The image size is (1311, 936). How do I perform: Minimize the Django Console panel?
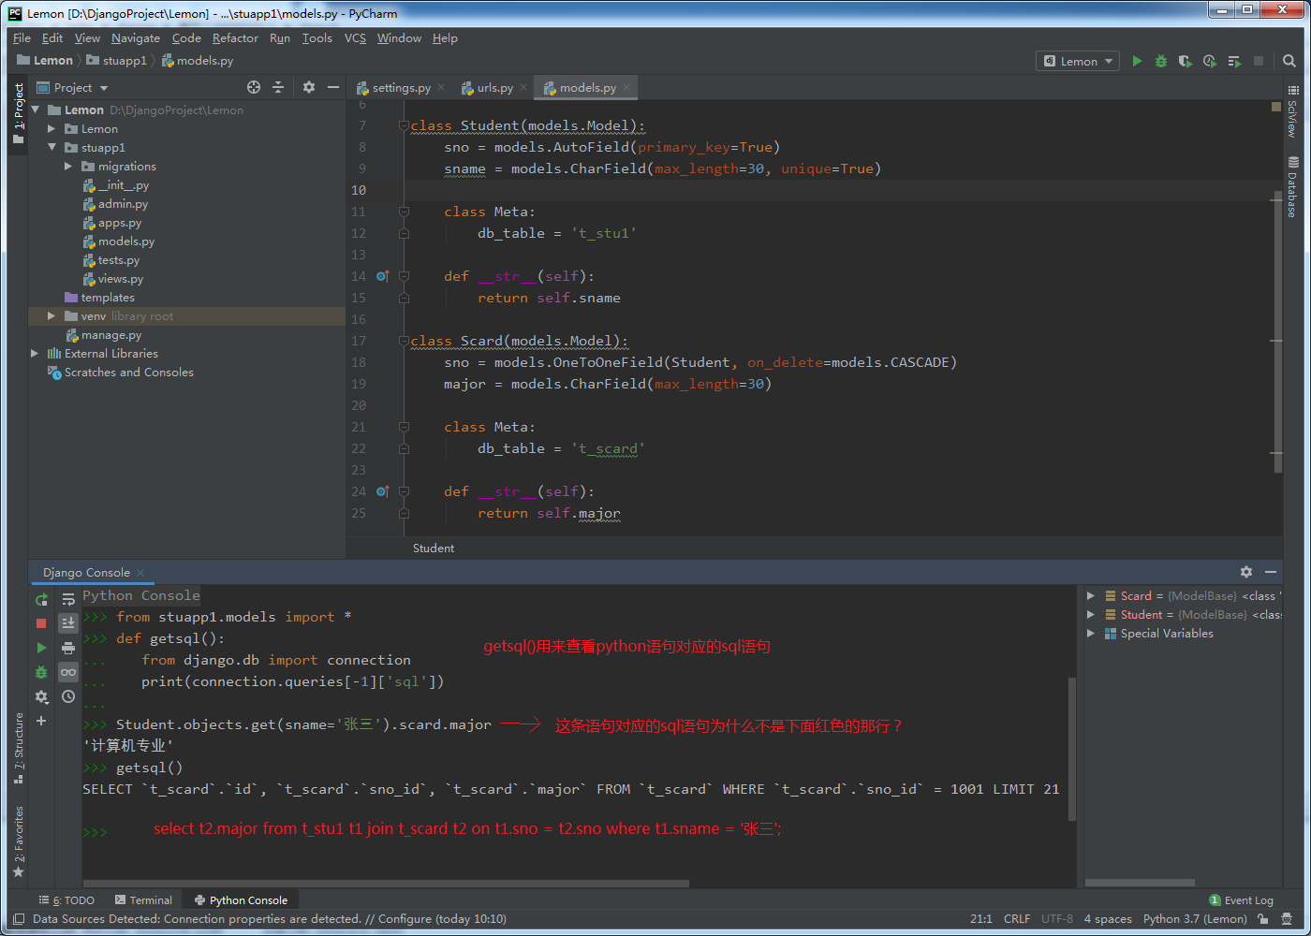point(1271,572)
